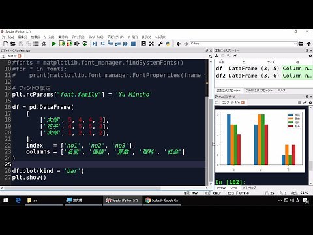313x235 pixels.
Task: Click the debugger Step return icon
Action: pyautogui.click(x=118, y=44)
